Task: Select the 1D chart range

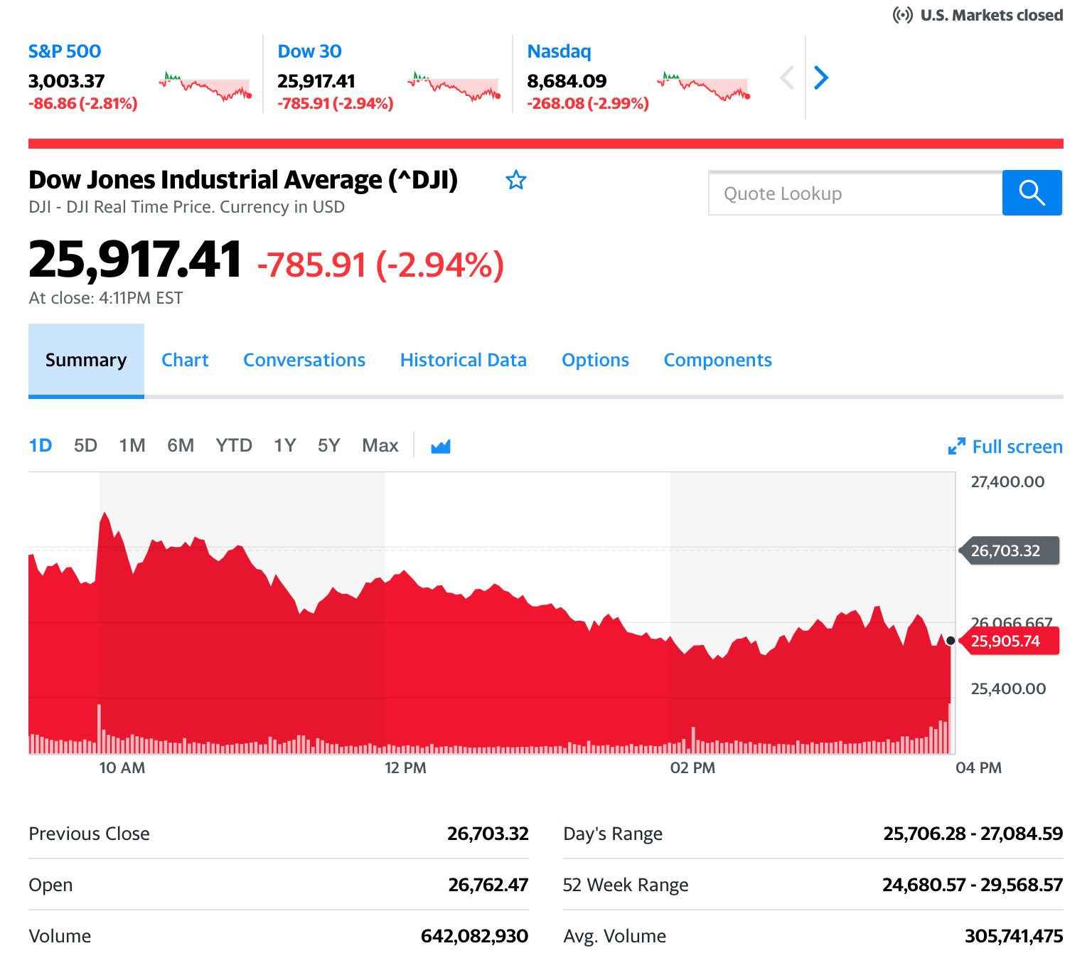Action: click(x=41, y=446)
